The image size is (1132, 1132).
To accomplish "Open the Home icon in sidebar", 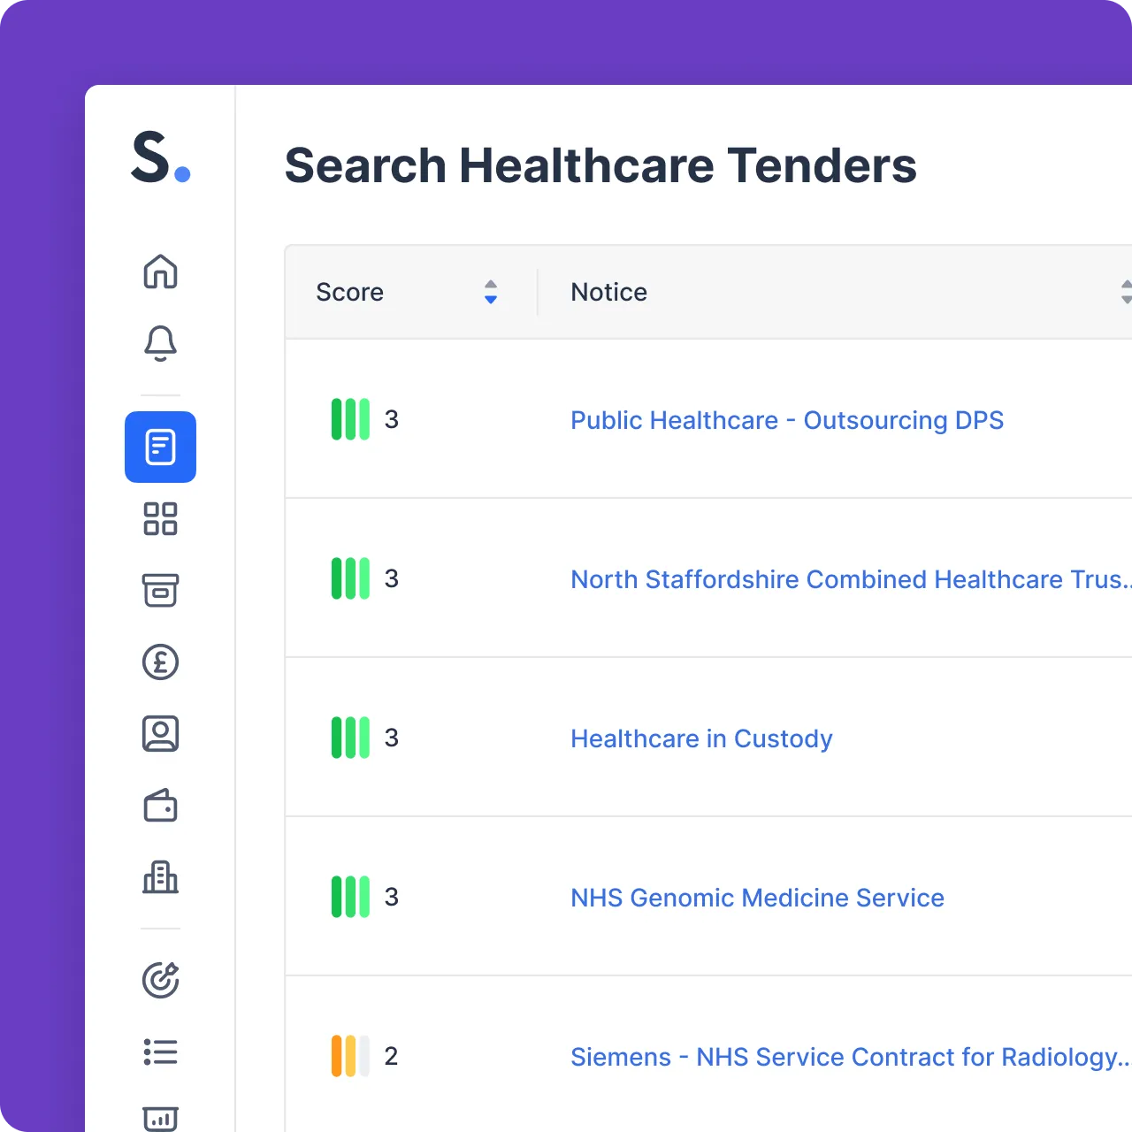I will 160,272.
